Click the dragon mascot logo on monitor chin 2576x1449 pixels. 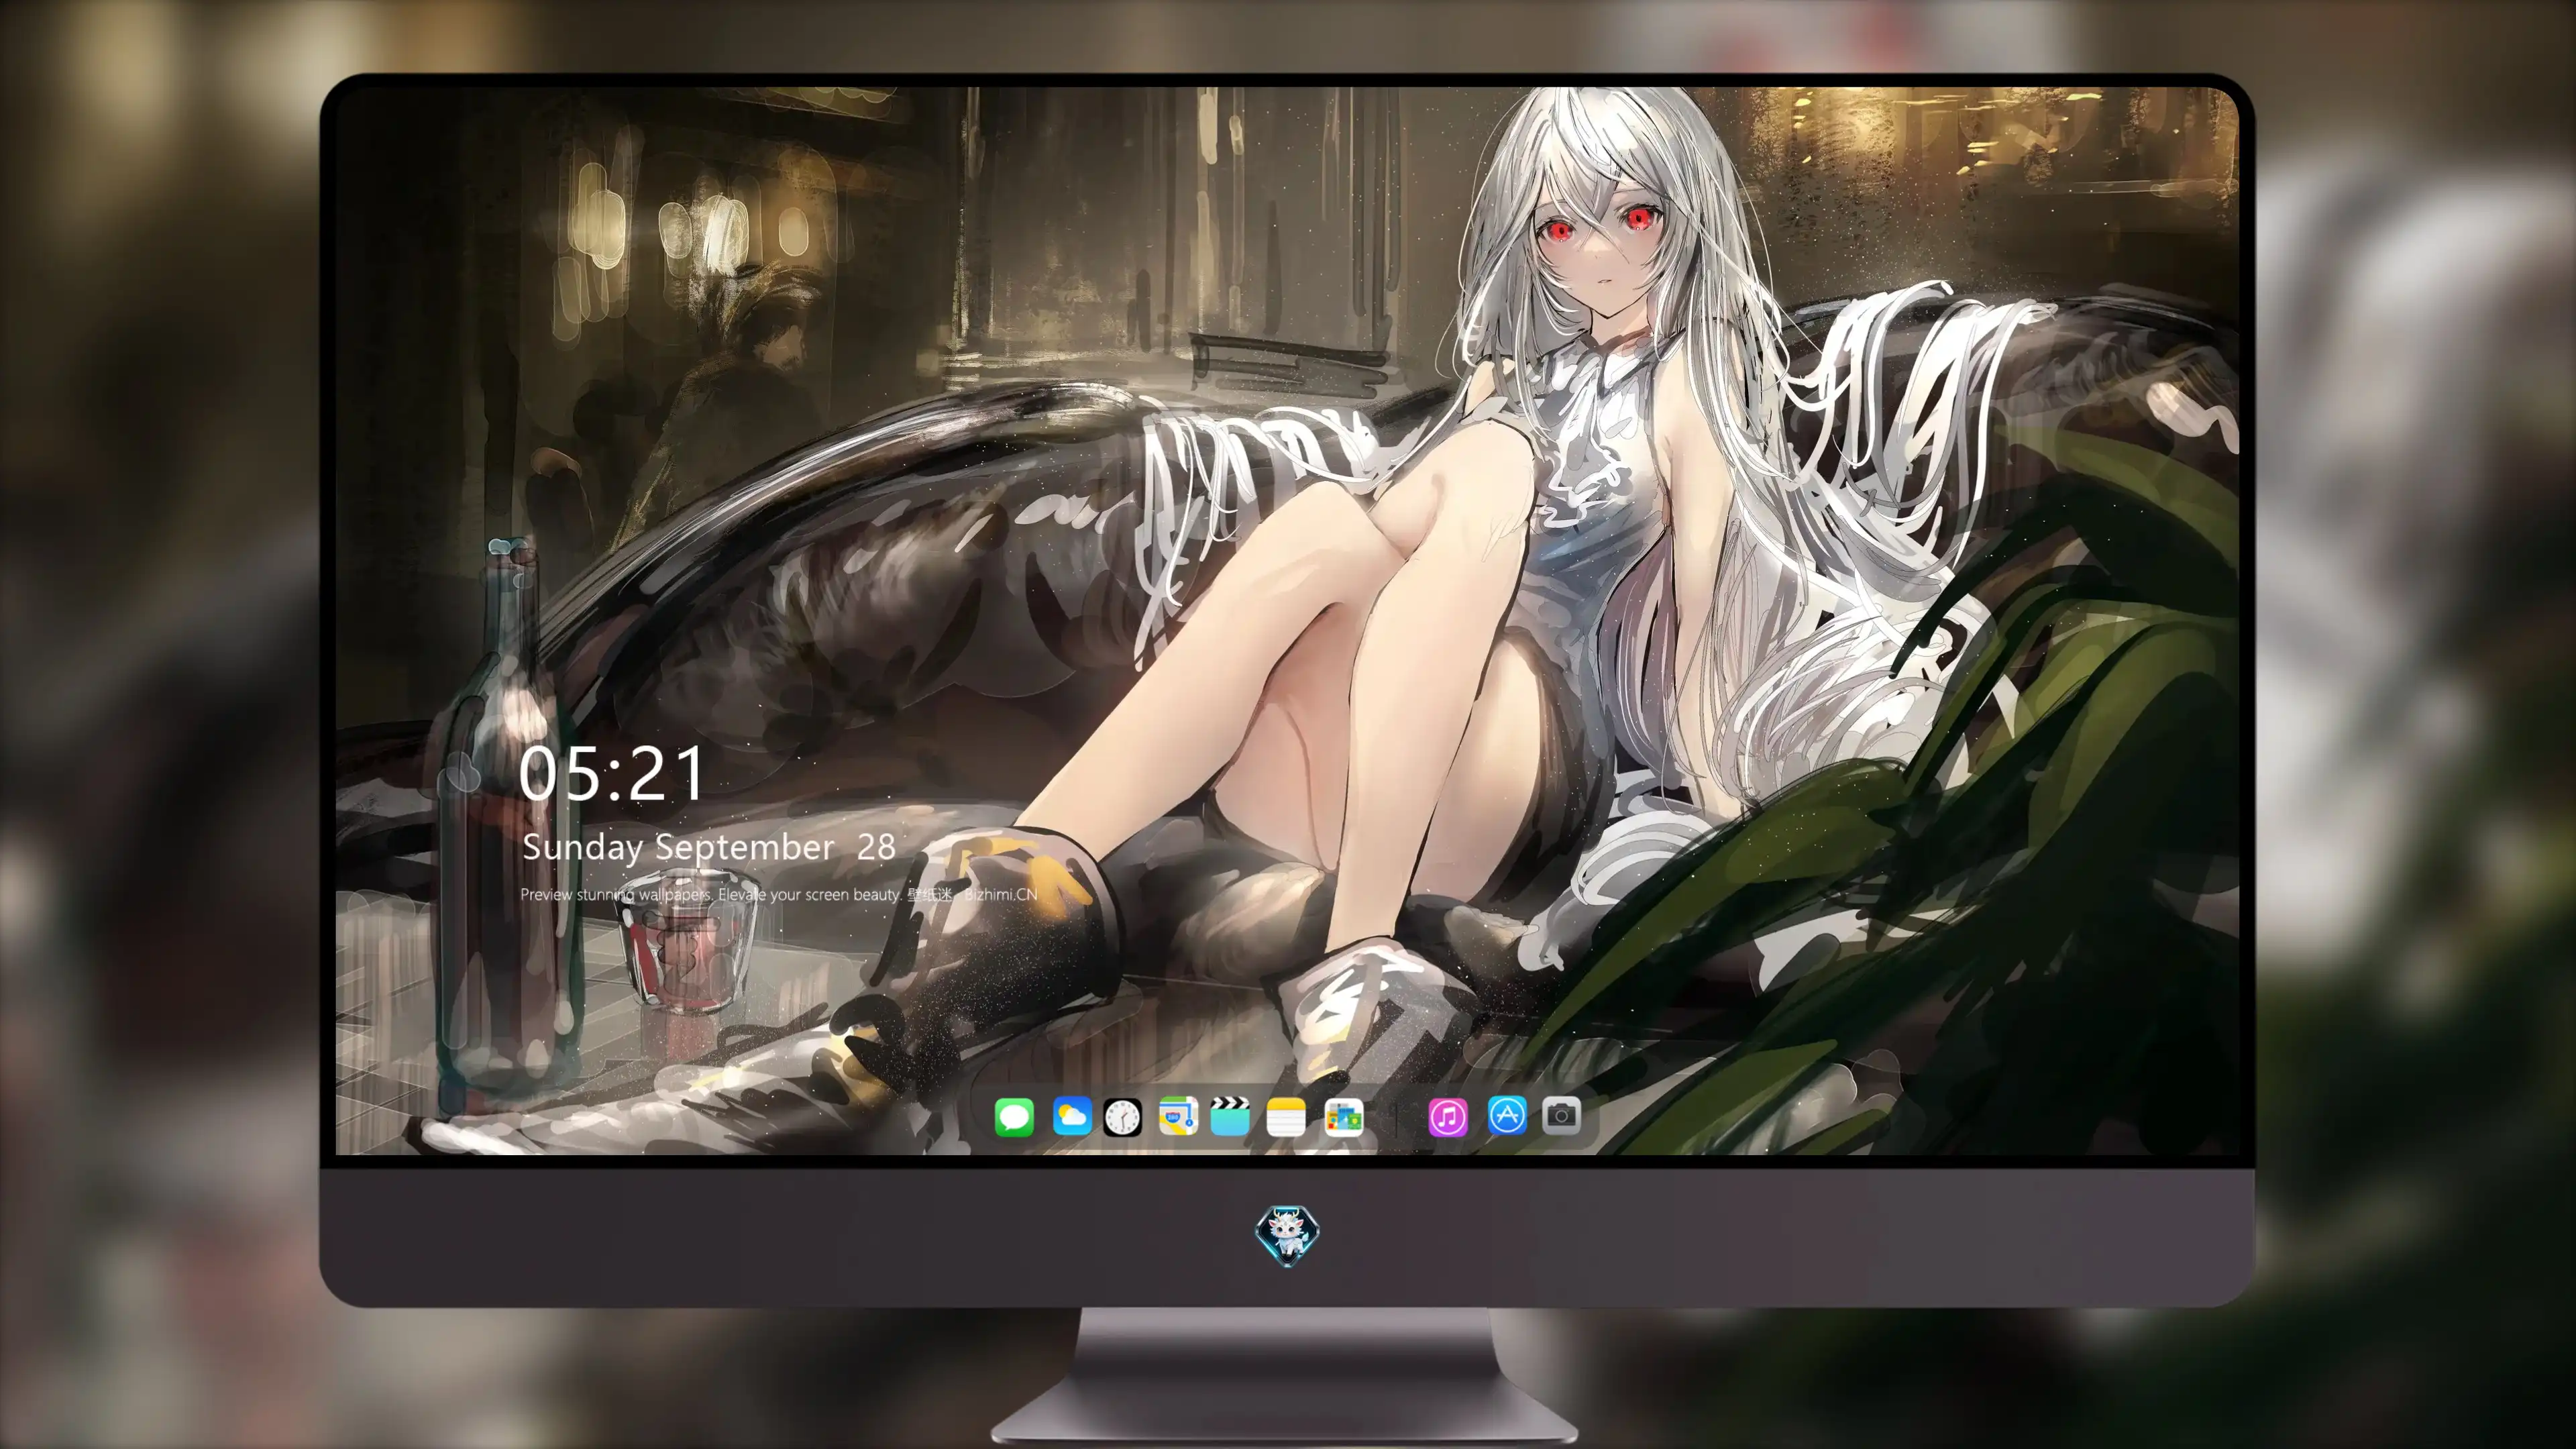pos(1287,1235)
